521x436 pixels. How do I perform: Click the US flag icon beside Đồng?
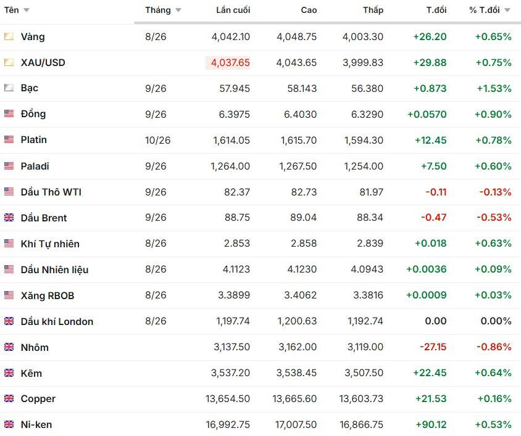click(x=9, y=113)
